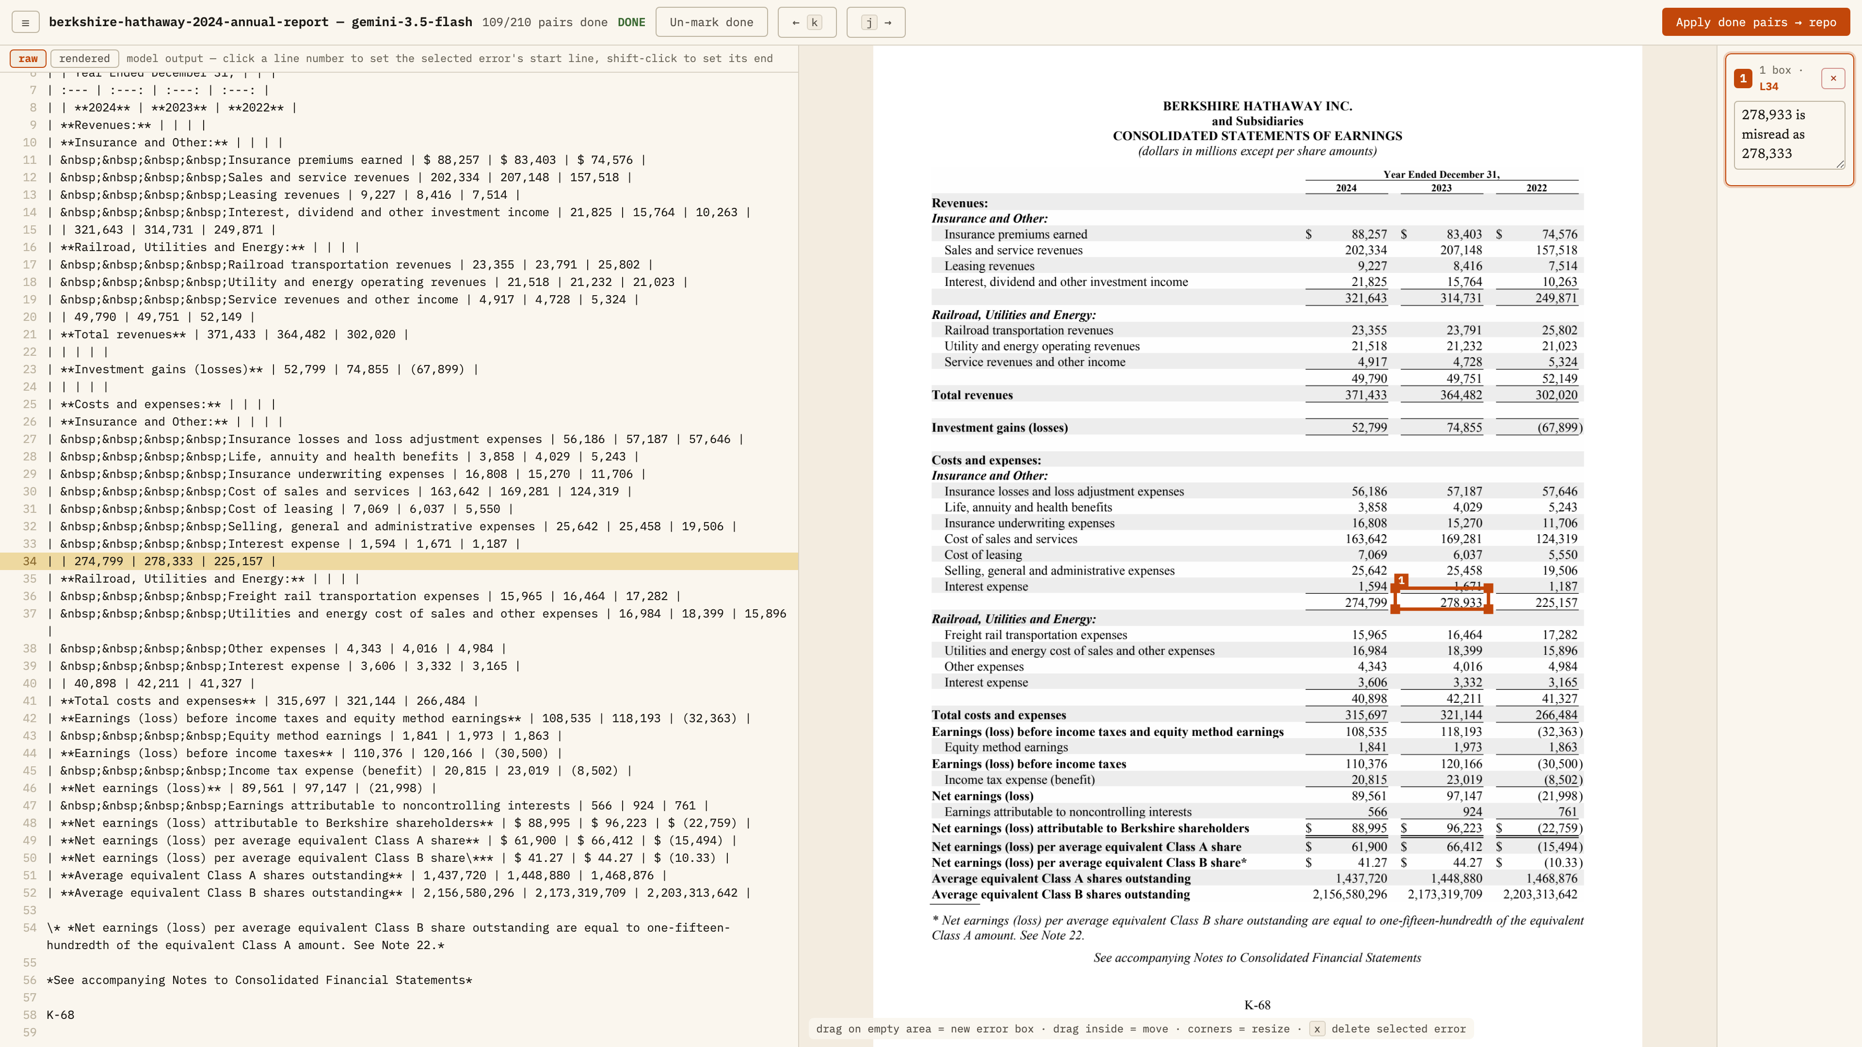
Task: Click the Un-mark done button
Action: (x=711, y=22)
